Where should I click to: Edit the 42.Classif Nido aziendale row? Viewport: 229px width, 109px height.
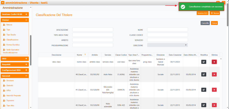coord(204,105)
